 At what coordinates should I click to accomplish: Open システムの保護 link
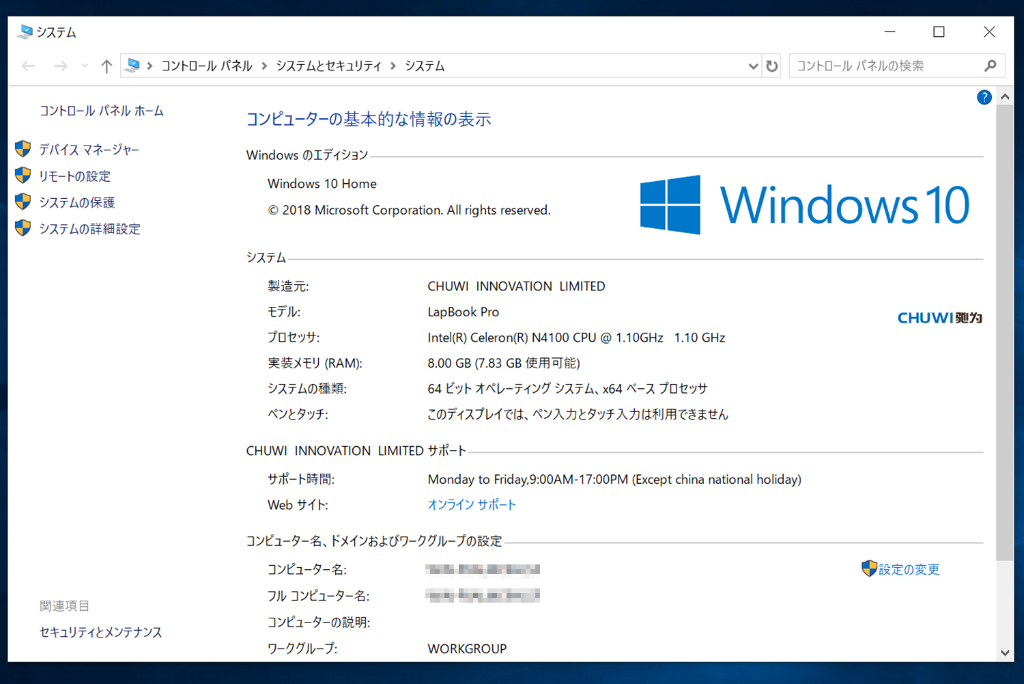(x=77, y=203)
